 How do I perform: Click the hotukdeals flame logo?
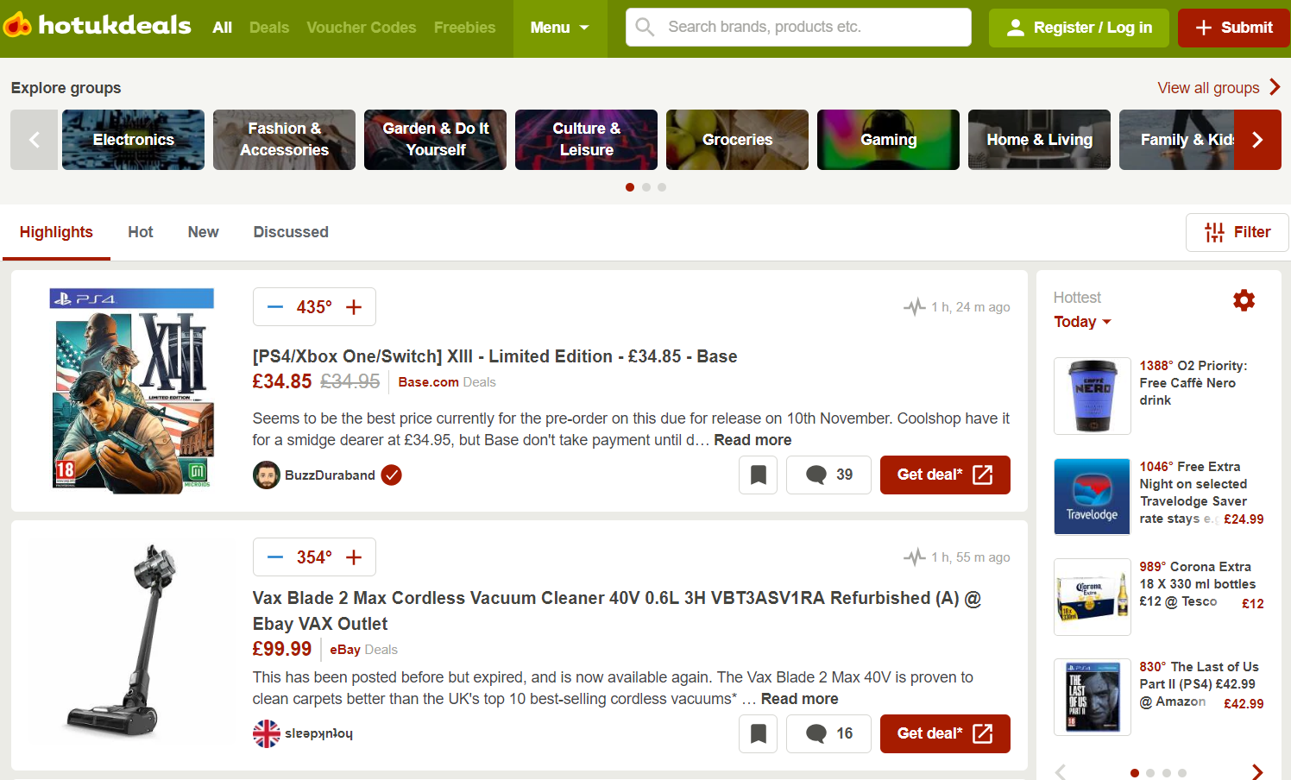[17, 26]
